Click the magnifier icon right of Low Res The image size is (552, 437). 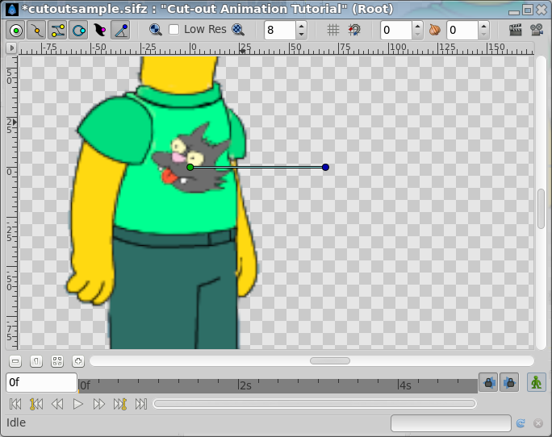point(238,30)
